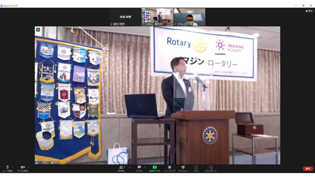
Task: Open video options arrow beside camera
Action: (29, 167)
